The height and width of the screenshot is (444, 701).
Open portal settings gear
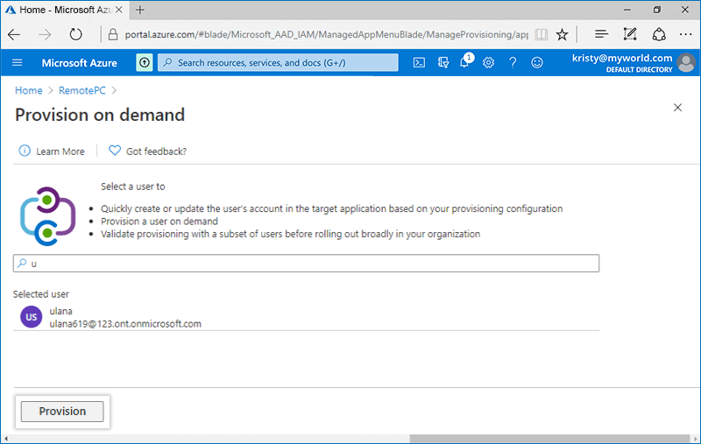click(489, 63)
